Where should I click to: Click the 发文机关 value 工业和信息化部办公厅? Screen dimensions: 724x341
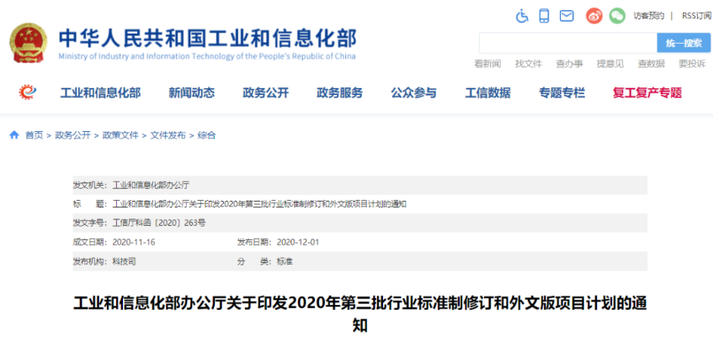tap(151, 186)
